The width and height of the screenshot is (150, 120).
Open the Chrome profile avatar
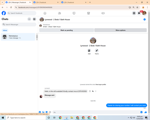[x=143, y=7]
